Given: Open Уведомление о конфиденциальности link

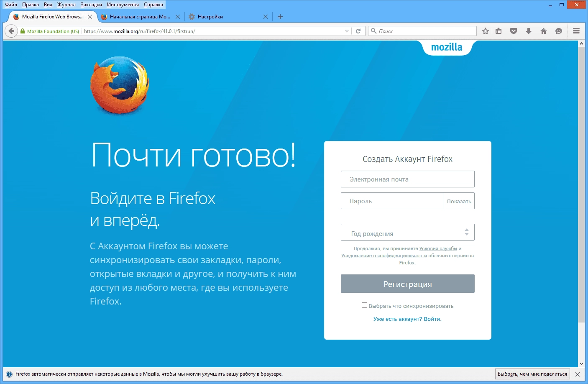Looking at the screenshot, I should pyautogui.click(x=384, y=256).
